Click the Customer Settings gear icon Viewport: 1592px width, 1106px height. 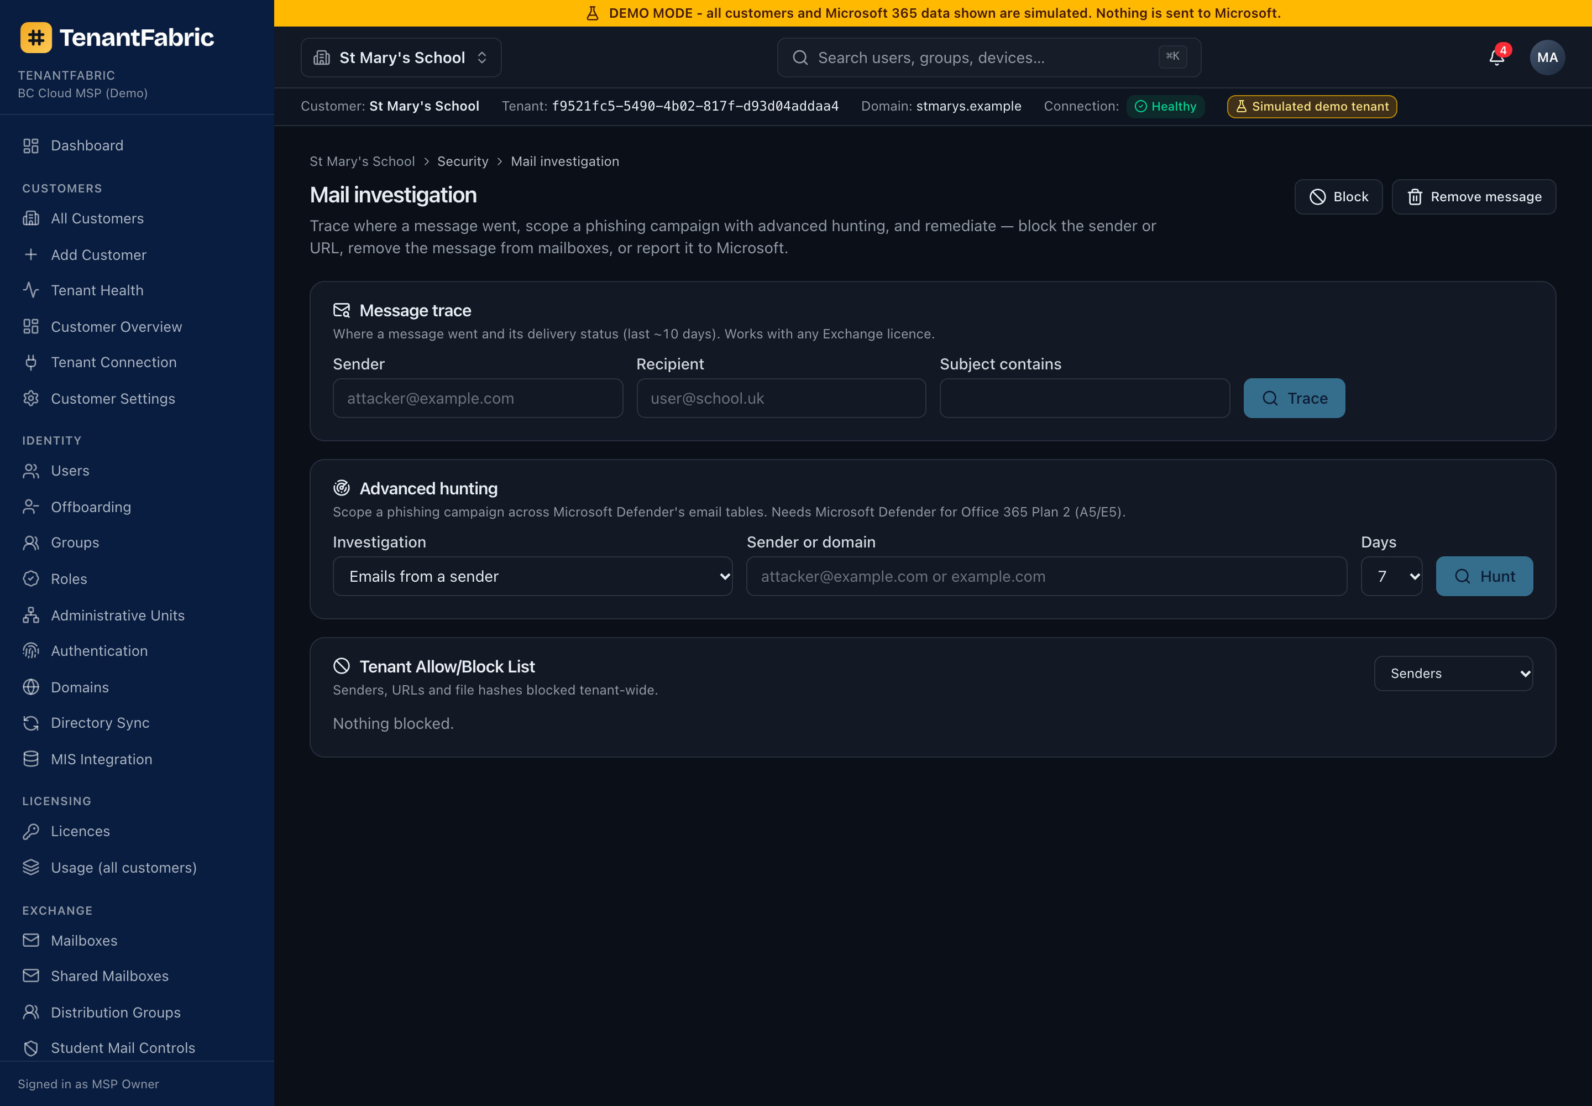tap(31, 399)
